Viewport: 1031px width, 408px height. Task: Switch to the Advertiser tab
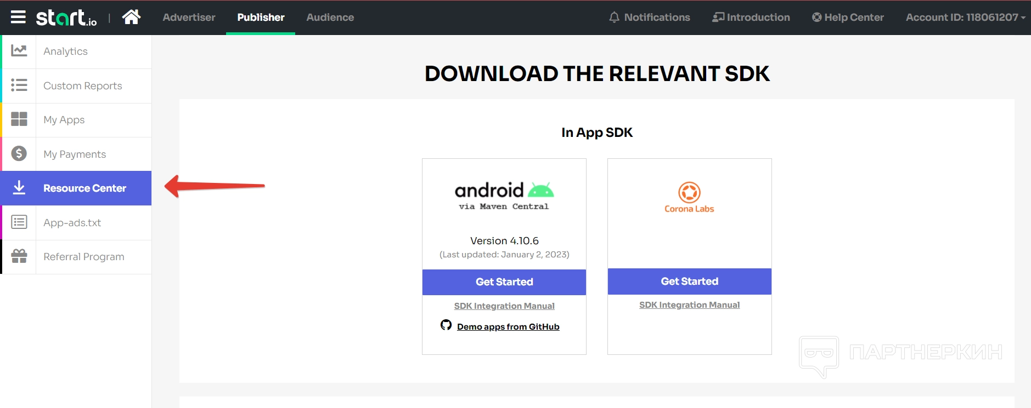[x=189, y=18]
